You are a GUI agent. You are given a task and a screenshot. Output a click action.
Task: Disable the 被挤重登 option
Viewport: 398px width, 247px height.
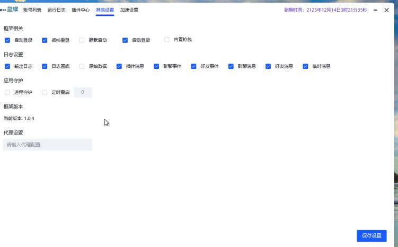point(45,40)
